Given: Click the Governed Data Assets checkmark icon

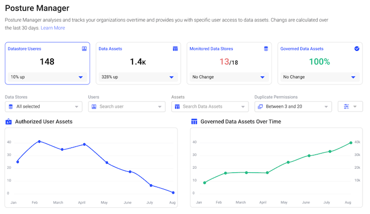Looking at the screenshot, I should [357, 49].
